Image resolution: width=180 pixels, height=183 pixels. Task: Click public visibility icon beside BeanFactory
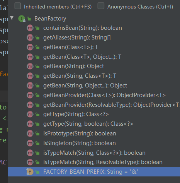tap(29, 19)
